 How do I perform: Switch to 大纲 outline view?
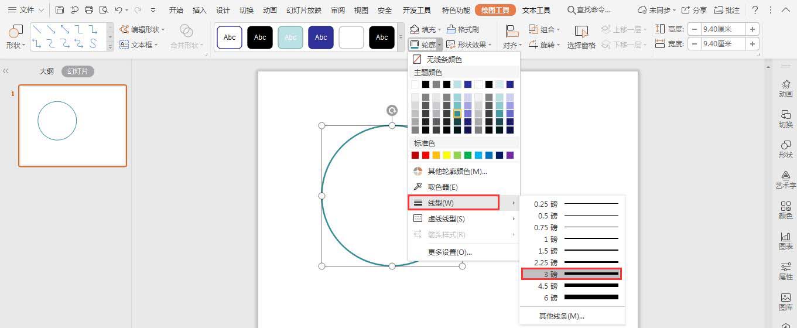pos(47,71)
